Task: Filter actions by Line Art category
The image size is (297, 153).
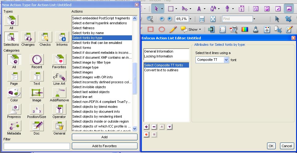Action: coord(59,76)
